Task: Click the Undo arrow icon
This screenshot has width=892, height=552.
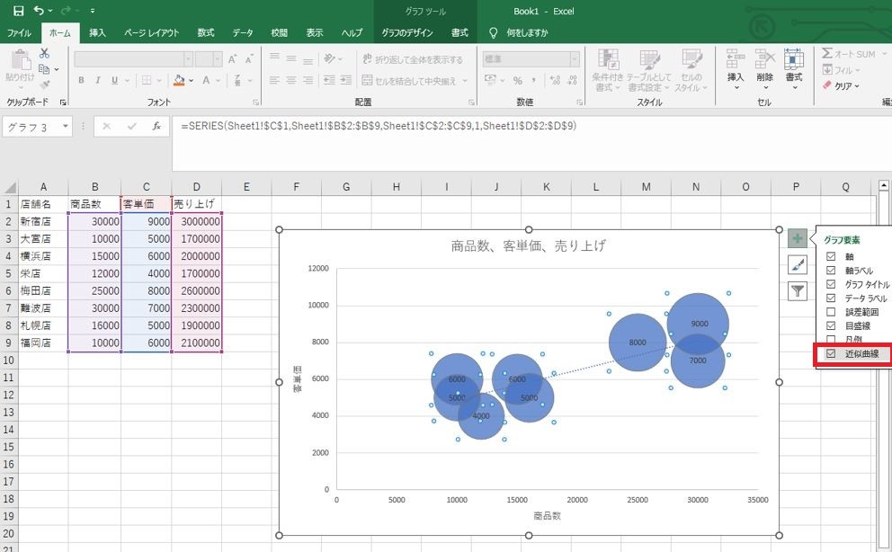Action: (39, 10)
